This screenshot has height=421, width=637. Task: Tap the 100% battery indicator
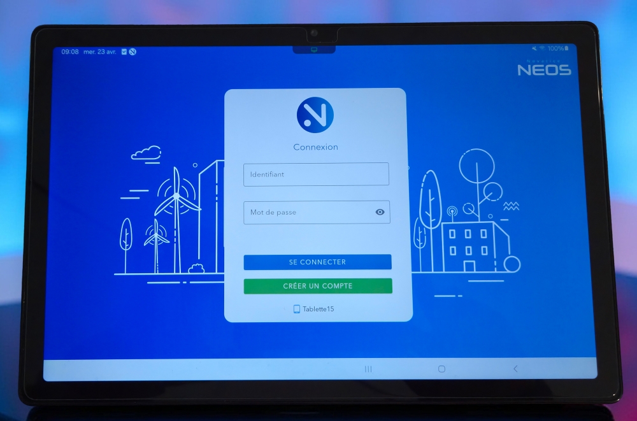point(558,48)
